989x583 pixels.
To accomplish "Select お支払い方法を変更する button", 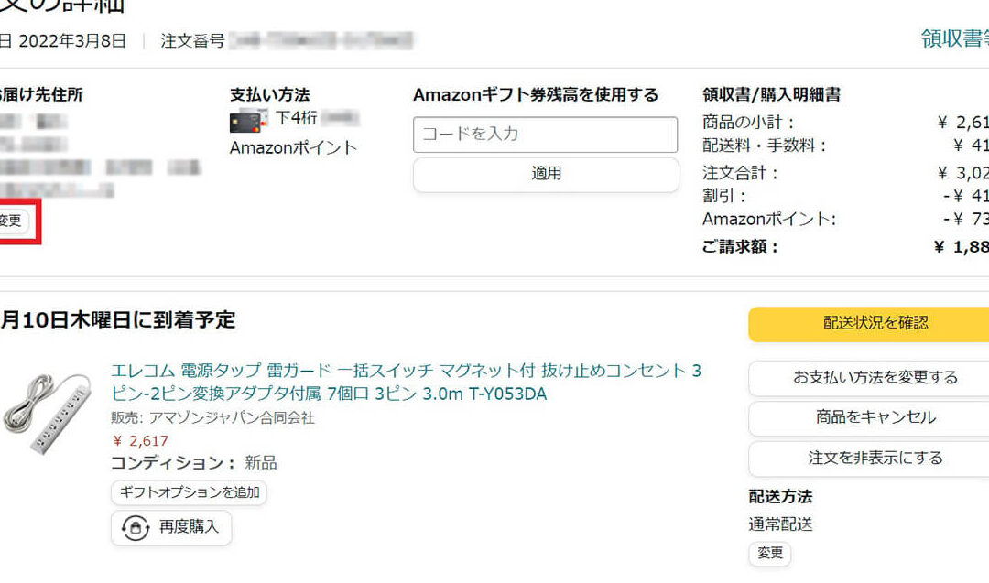I will coord(868,378).
